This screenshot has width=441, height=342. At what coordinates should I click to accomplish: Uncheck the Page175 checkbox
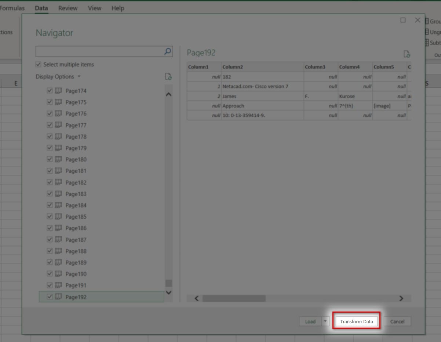[x=50, y=102]
